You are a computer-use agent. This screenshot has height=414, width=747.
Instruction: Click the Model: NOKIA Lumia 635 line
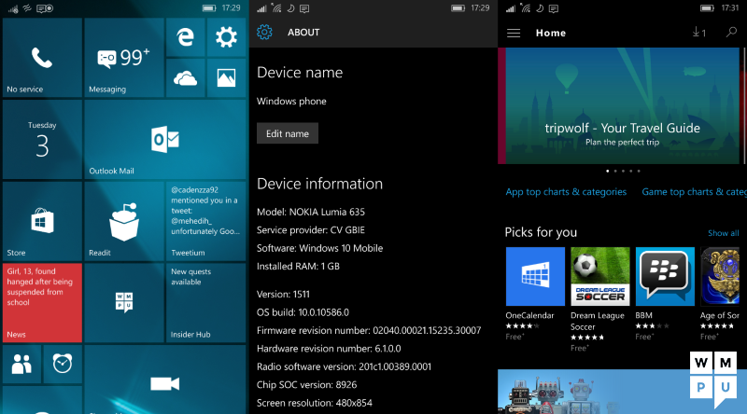point(311,212)
